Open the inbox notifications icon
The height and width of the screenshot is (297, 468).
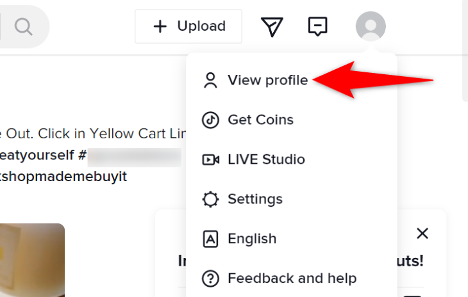click(x=318, y=26)
